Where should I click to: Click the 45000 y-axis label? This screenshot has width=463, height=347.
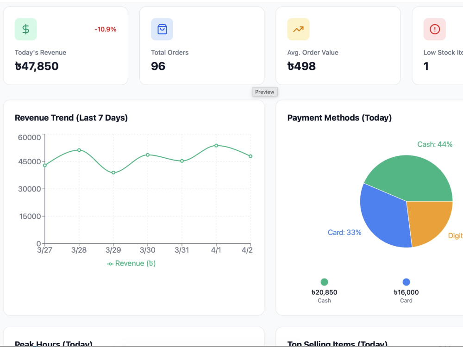click(x=29, y=161)
